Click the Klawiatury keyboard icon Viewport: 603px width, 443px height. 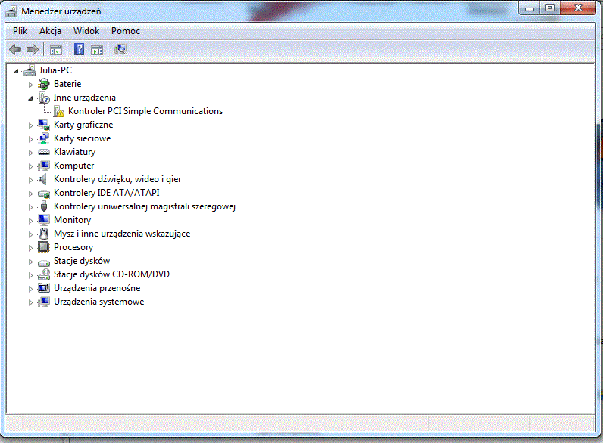click(x=44, y=152)
